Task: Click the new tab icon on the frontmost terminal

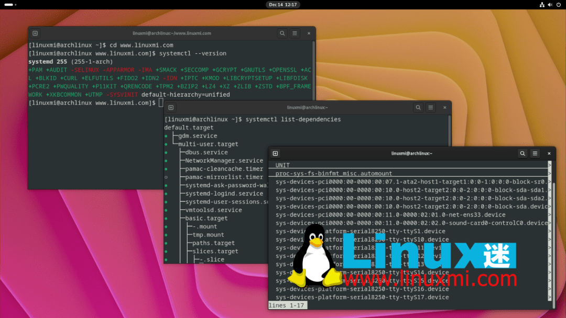Action: (275, 153)
